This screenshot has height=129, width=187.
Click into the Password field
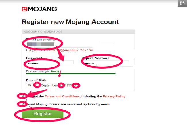click(50, 63)
